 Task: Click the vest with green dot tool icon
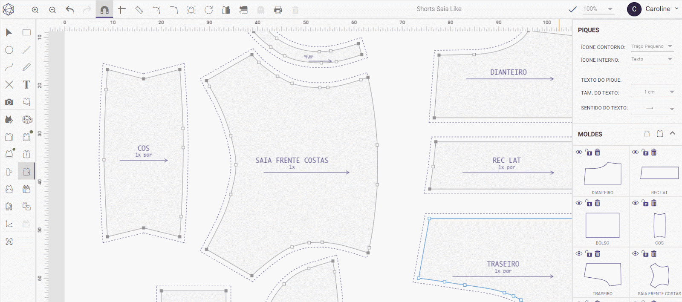pyautogui.click(x=27, y=136)
